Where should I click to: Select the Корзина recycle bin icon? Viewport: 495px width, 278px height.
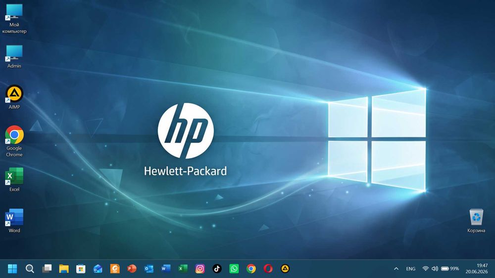pyautogui.click(x=476, y=221)
